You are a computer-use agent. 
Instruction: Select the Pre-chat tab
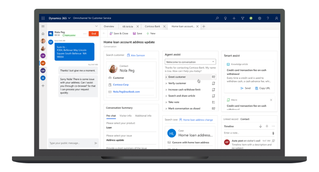point(111,115)
